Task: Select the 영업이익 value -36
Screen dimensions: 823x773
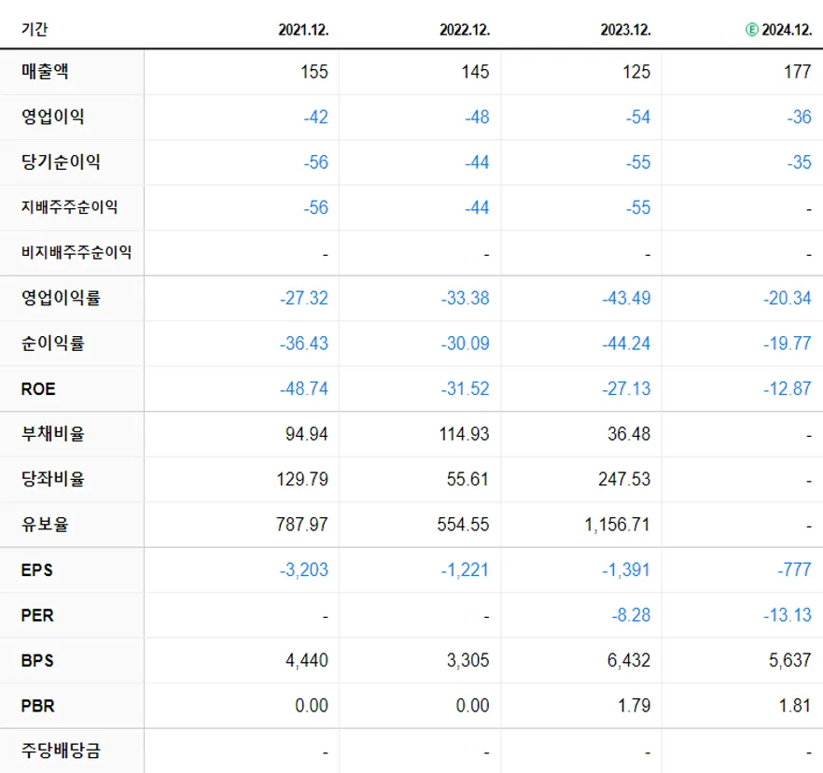Action: point(800,117)
